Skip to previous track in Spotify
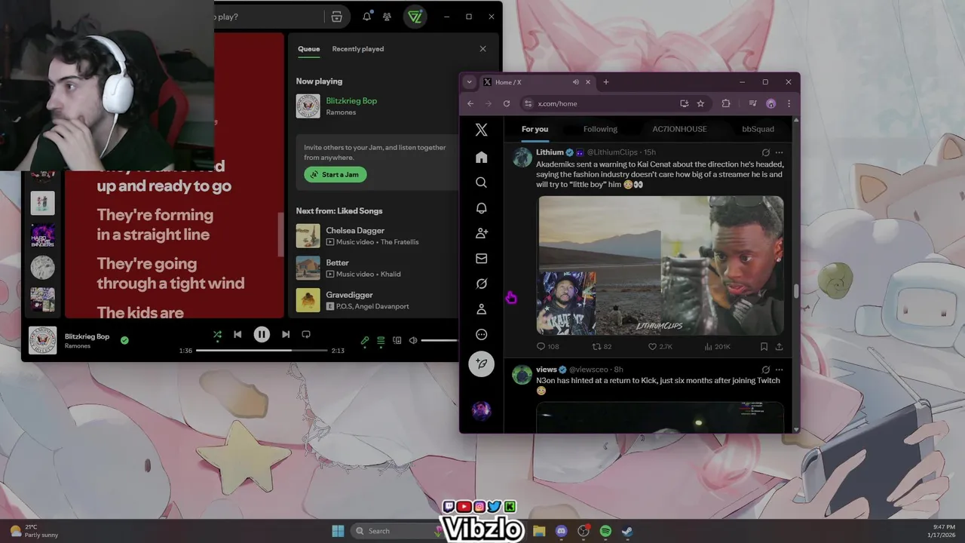Image resolution: width=965 pixels, height=543 pixels. [x=237, y=334]
